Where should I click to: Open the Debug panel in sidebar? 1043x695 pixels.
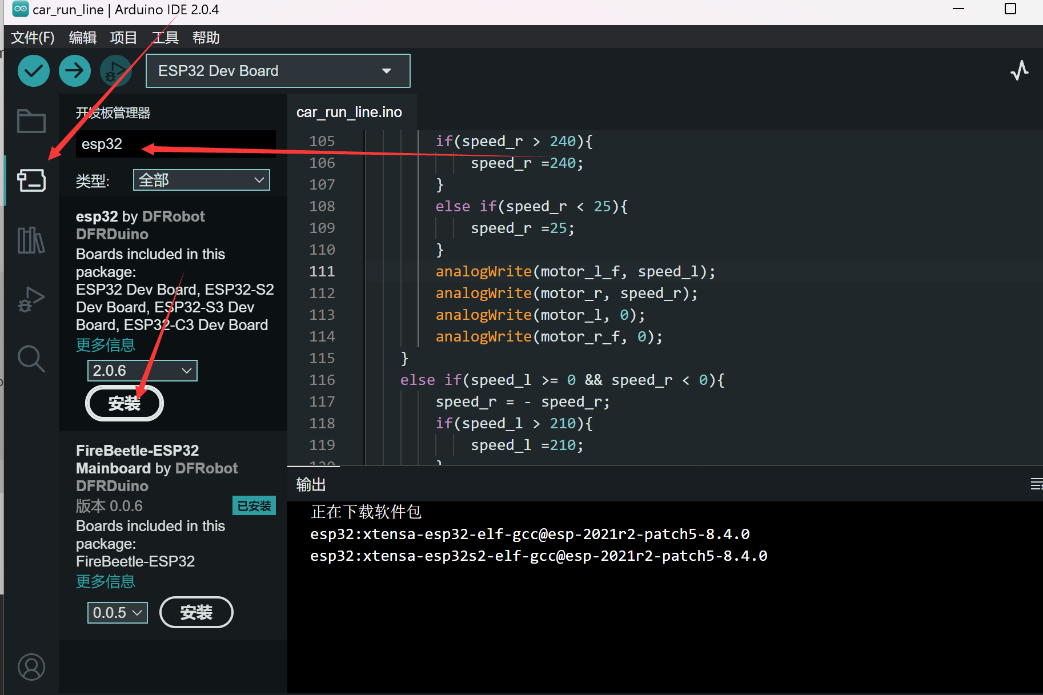(x=31, y=299)
